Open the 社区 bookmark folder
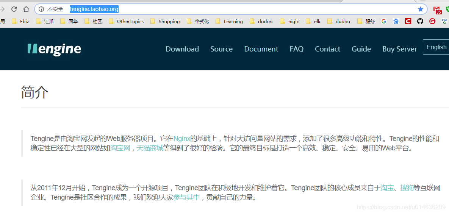The height and width of the screenshot is (214, 449). click(x=94, y=21)
